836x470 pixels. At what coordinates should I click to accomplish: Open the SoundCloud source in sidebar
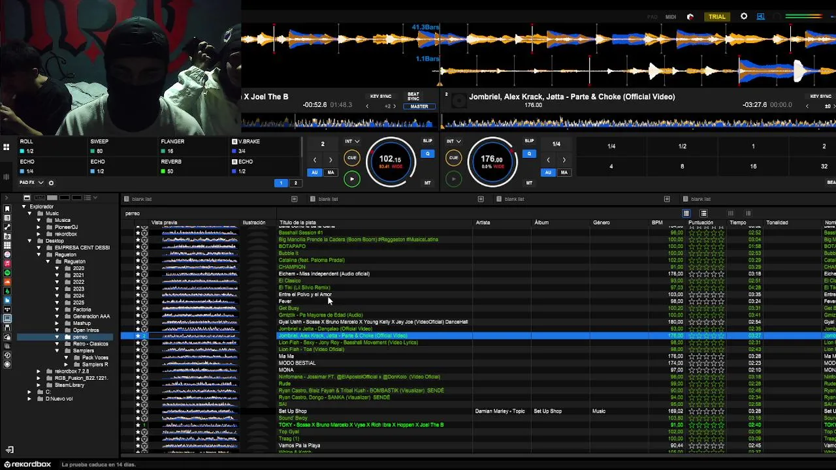pyautogui.click(x=7, y=281)
